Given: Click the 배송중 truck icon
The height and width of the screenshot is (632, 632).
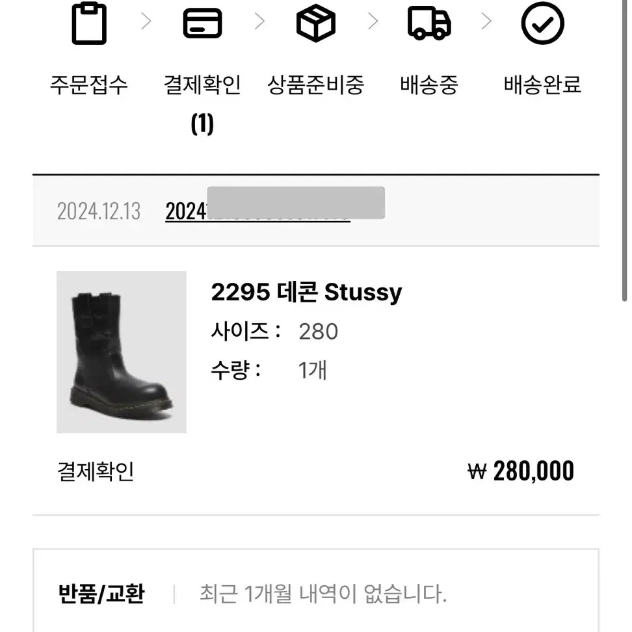Looking at the screenshot, I should 429,23.
